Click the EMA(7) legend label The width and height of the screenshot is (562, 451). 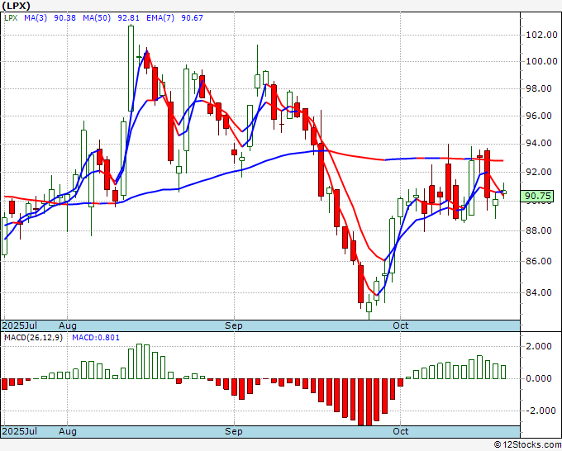[x=160, y=18]
